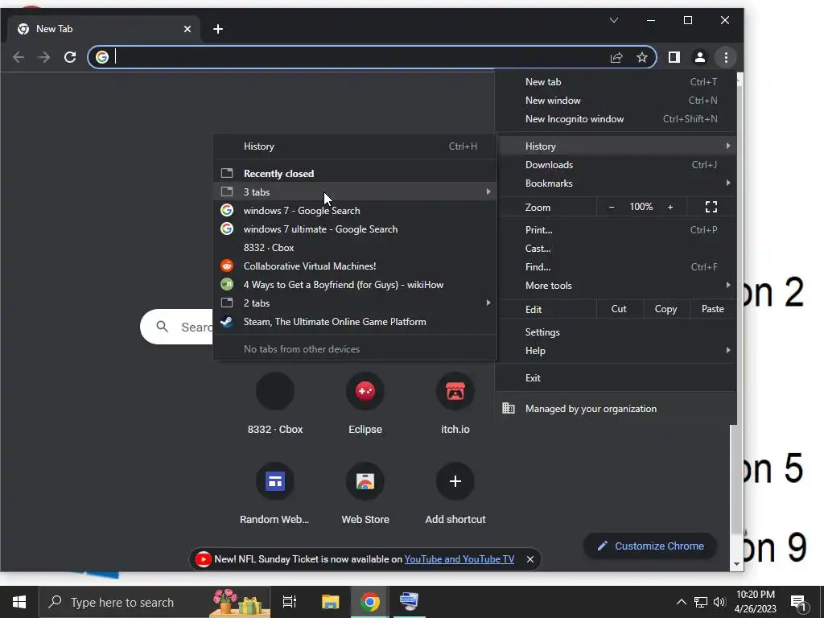Open the profile avatar icon in toolbar

point(699,57)
